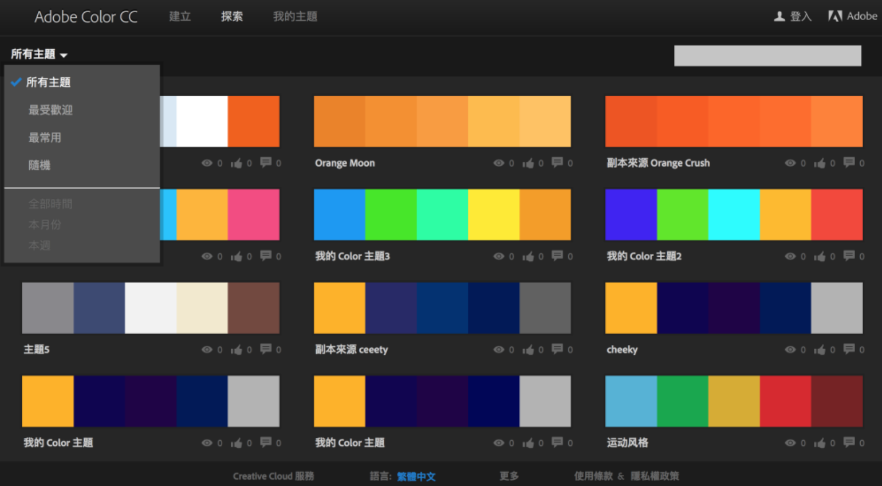Pick 本月份 time range option
The width and height of the screenshot is (882, 486).
45,225
